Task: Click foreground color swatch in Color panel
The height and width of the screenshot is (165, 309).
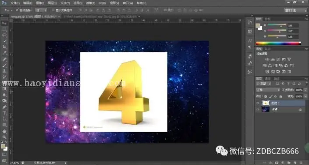Action: 258,25
